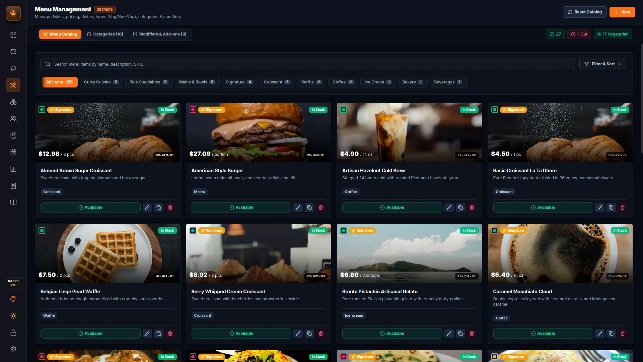Viewport: 643px width, 362px height.
Task: Click the app logo at sidebar top
Action: (13, 13)
